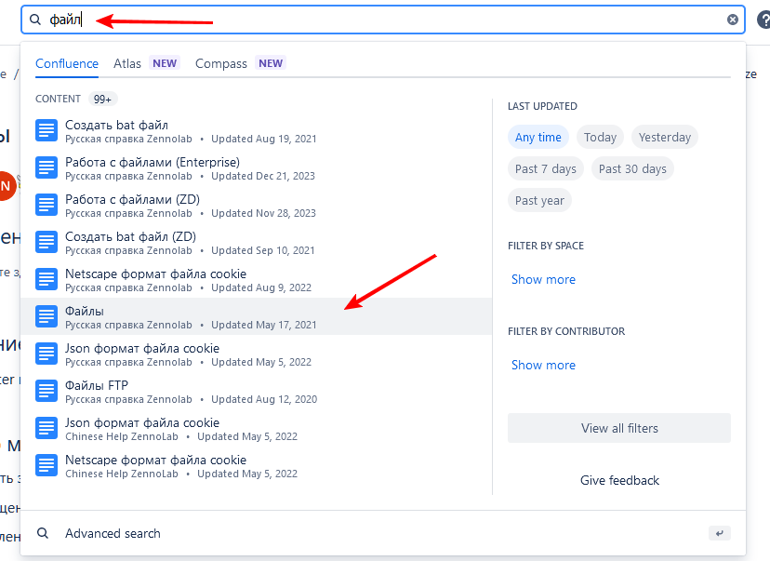Click page icon beside 'Файлы FTP' result

[x=46, y=391]
